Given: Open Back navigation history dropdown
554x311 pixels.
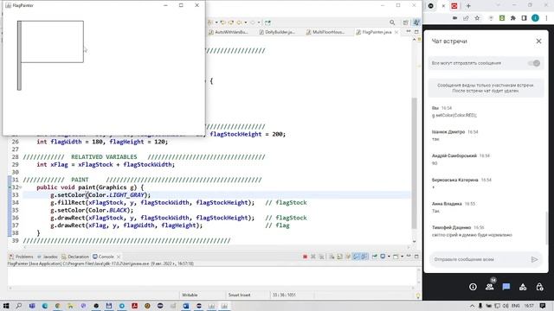Looking at the screenshot, I should [246, 22].
